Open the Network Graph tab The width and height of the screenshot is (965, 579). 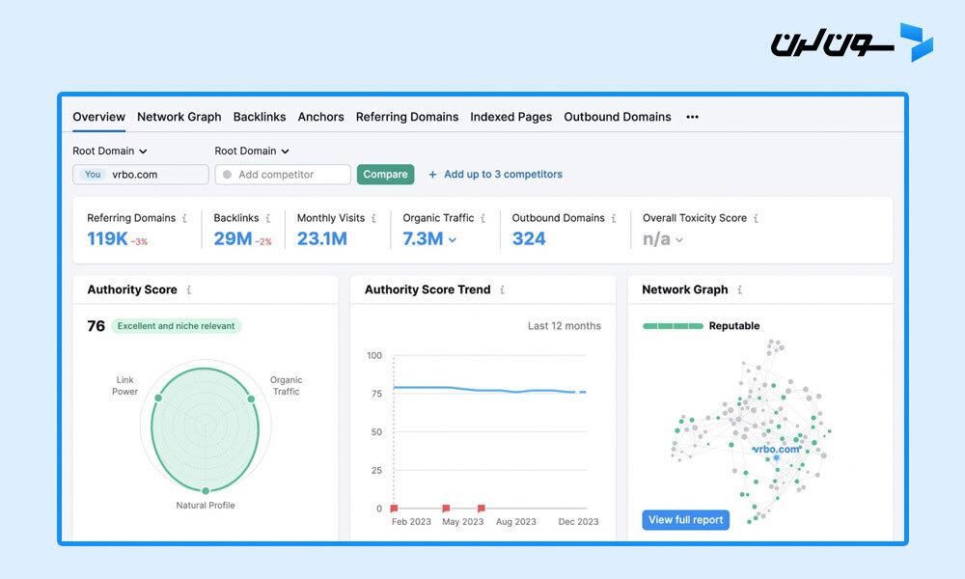coord(179,117)
